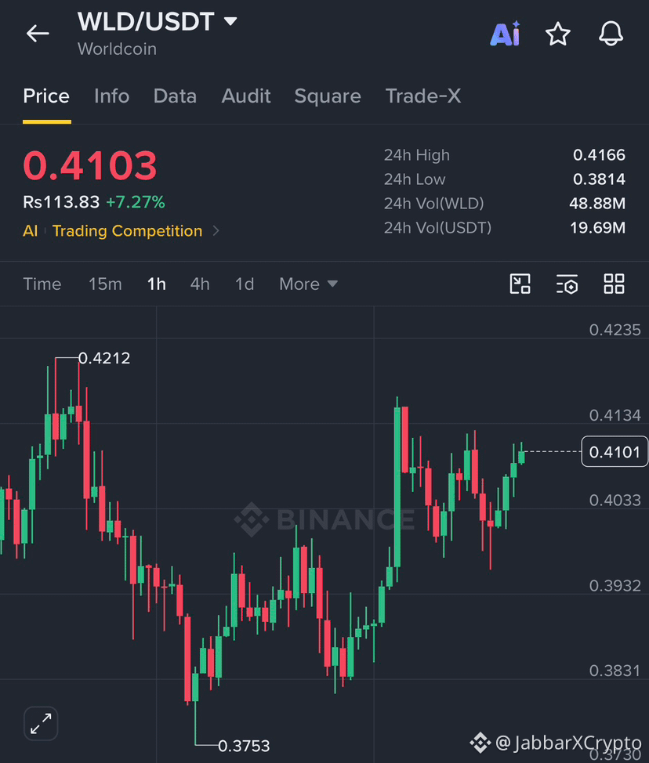
Task: Open the chart drawing tools icon
Action: tap(520, 284)
